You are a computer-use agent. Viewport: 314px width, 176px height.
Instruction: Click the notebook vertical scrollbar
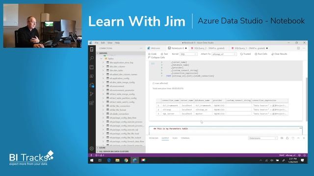tap(307, 99)
